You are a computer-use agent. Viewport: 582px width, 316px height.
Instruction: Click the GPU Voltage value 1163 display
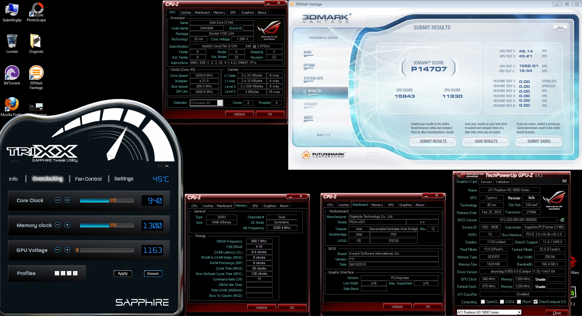pyautogui.click(x=152, y=250)
